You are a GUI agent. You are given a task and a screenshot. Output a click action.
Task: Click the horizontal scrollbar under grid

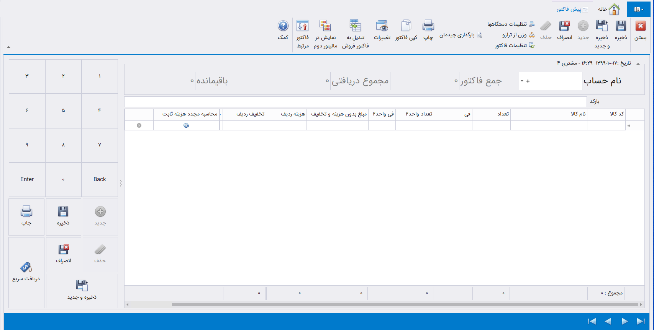[383, 305]
